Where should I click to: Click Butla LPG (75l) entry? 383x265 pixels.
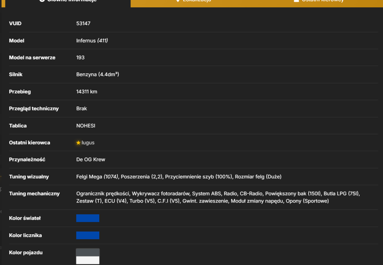341,194
